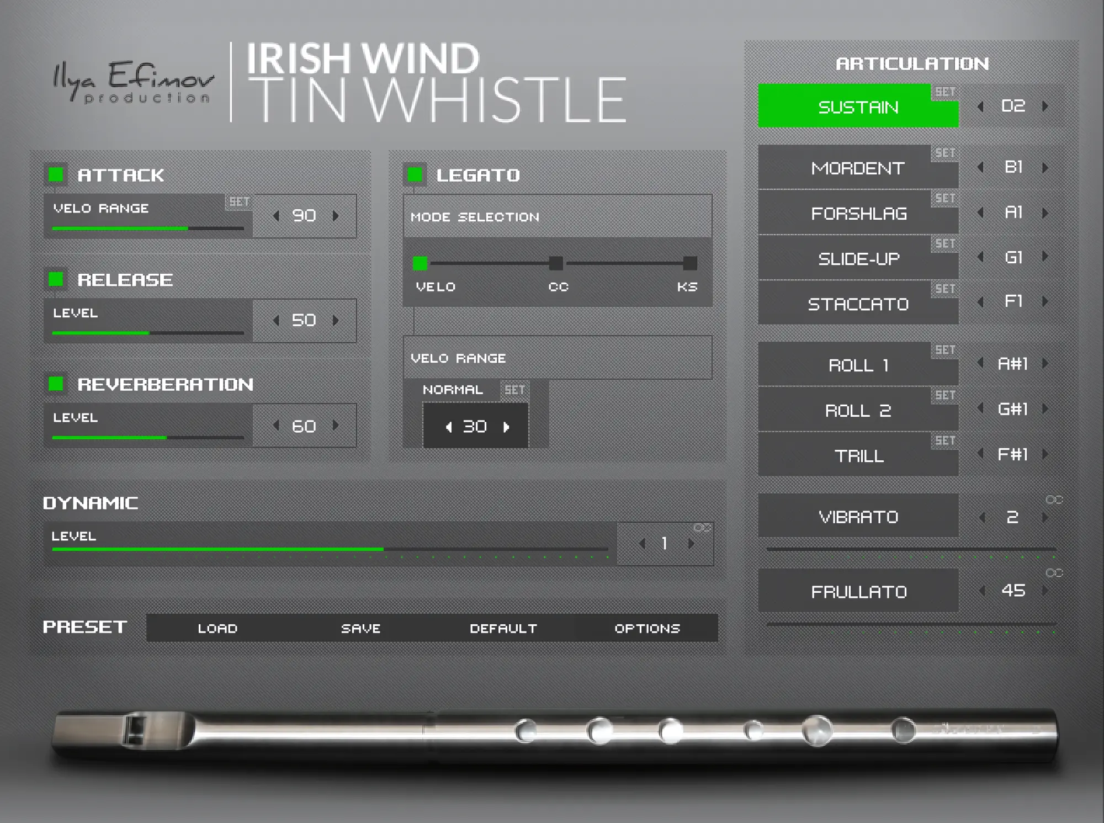The width and height of the screenshot is (1104, 823).
Task: Open the preset Load menu
Action: (217, 628)
